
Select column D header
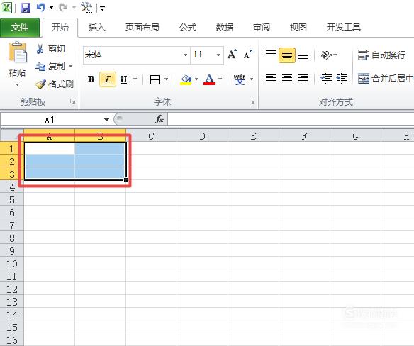(x=202, y=136)
